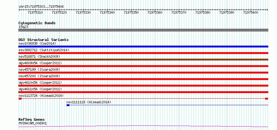The width and height of the screenshot is (277, 130).
Task: Click the DGV Structural Variants track title
Action: click(44, 40)
